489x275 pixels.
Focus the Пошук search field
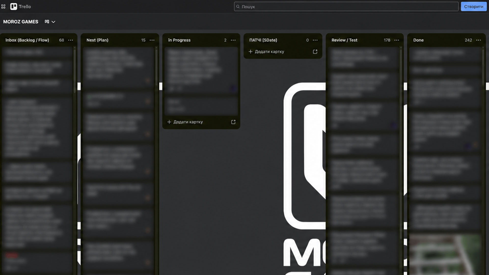pos(346,7)
